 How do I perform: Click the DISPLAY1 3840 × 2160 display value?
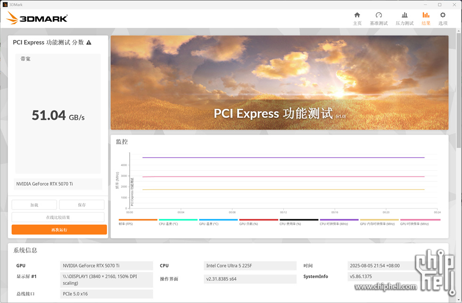[107, 280]
